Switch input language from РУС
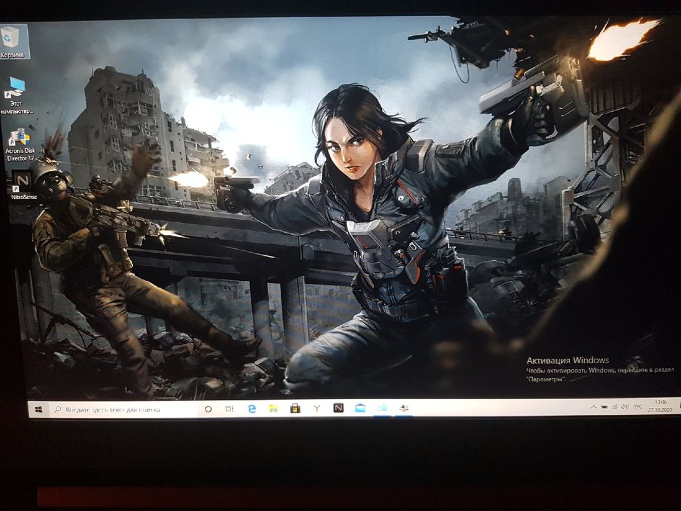 (x=638, y=407)
